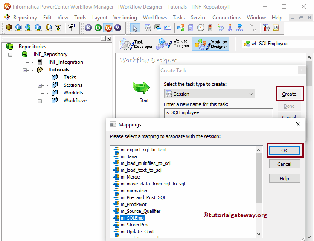This screenshot has height=241, width=314.
Task: Click the first database cylinder toolbar icon
Action: 9,28
